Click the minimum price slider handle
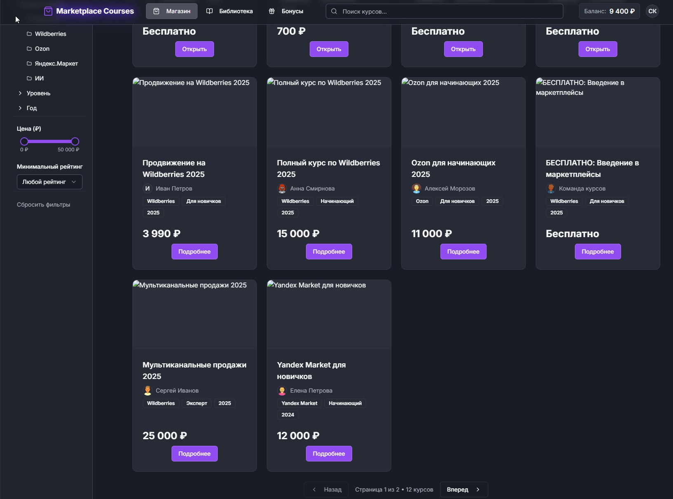Viewport: 673px width, 499px height. pyautogui.click(x=24, y=141)
